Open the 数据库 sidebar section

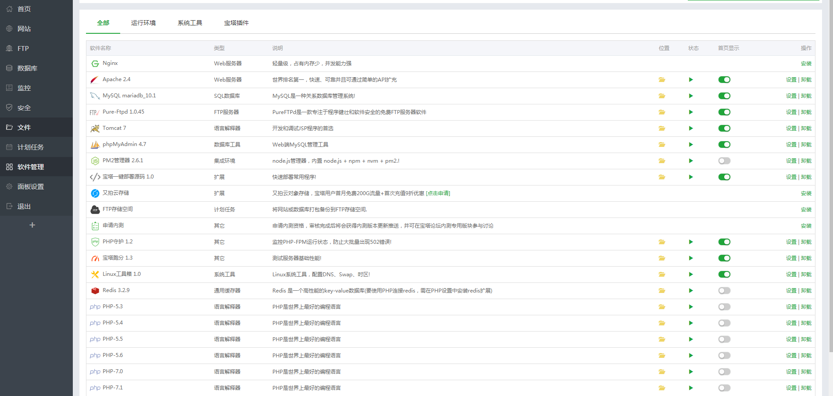[36, 68]
